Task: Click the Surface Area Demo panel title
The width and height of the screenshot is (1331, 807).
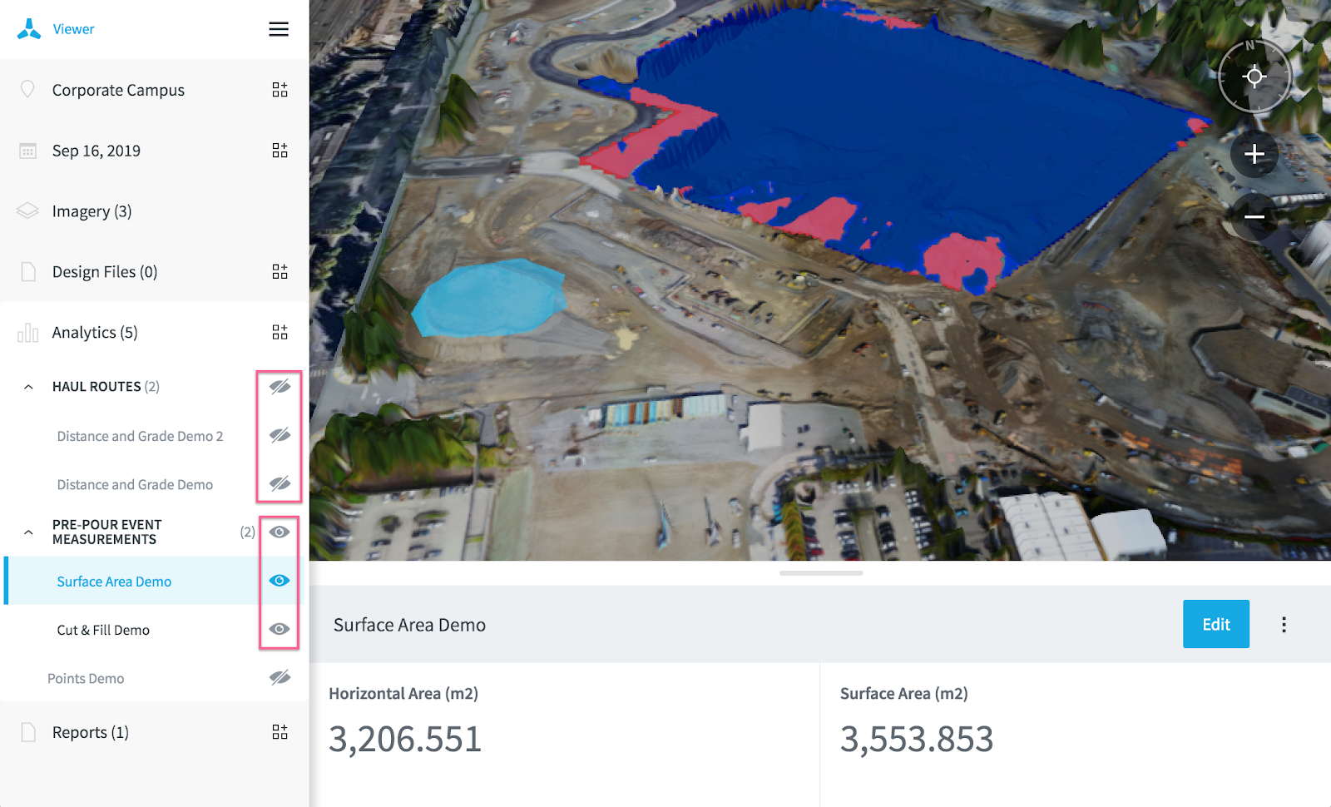Action: pyautogui.click(x=409, y=625)
